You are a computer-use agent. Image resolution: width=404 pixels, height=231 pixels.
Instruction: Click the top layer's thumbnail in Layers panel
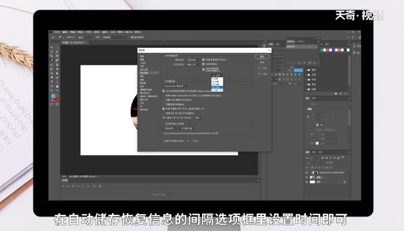314,173
